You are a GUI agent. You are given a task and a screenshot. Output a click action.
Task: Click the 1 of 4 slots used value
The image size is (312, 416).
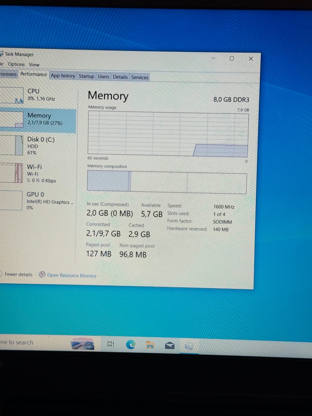click(x=219, y=214)
